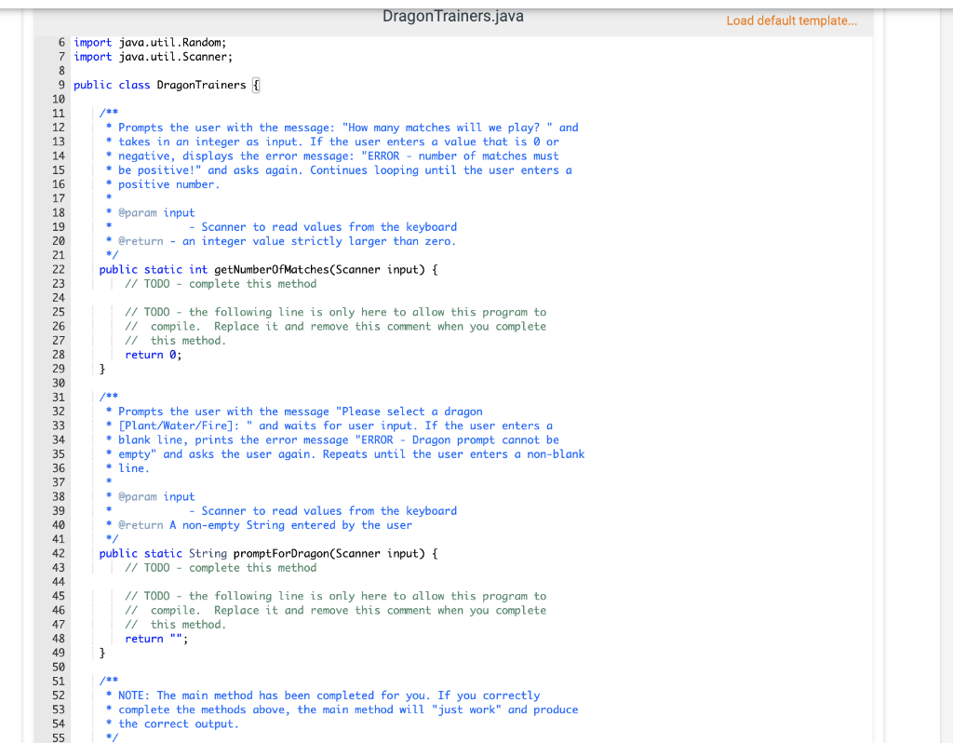This screenshot has height=743, width=953.
Task: Click the promptForDragon method signature
Action: [x=269, y=553]
